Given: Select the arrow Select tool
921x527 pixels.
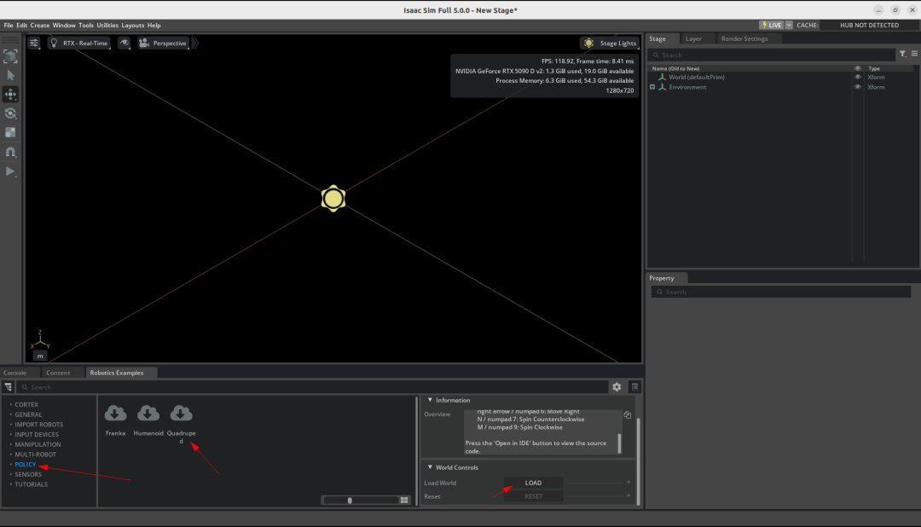Looking at the screenshot, I should (10, 75).
